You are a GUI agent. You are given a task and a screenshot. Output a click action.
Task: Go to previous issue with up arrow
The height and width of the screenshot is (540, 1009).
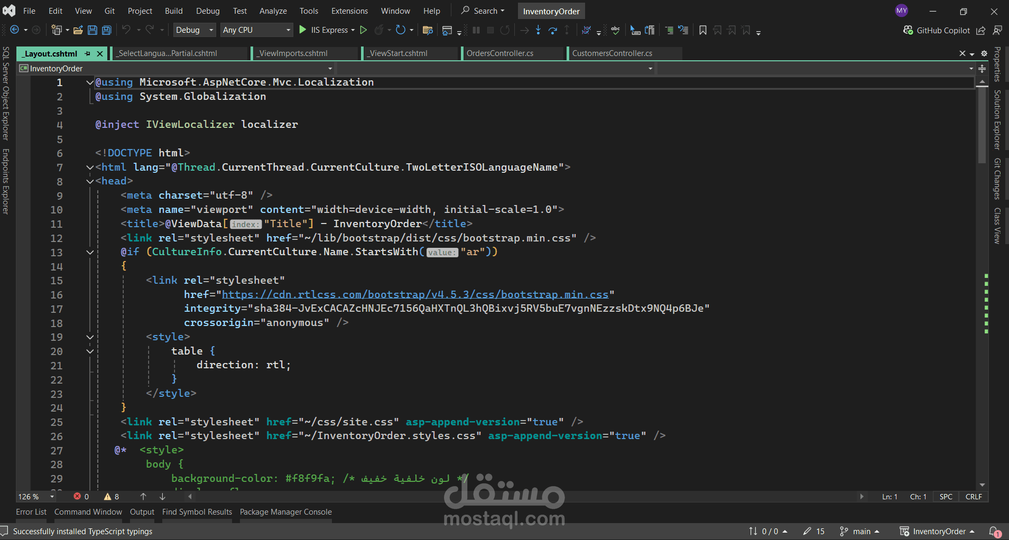143,497
